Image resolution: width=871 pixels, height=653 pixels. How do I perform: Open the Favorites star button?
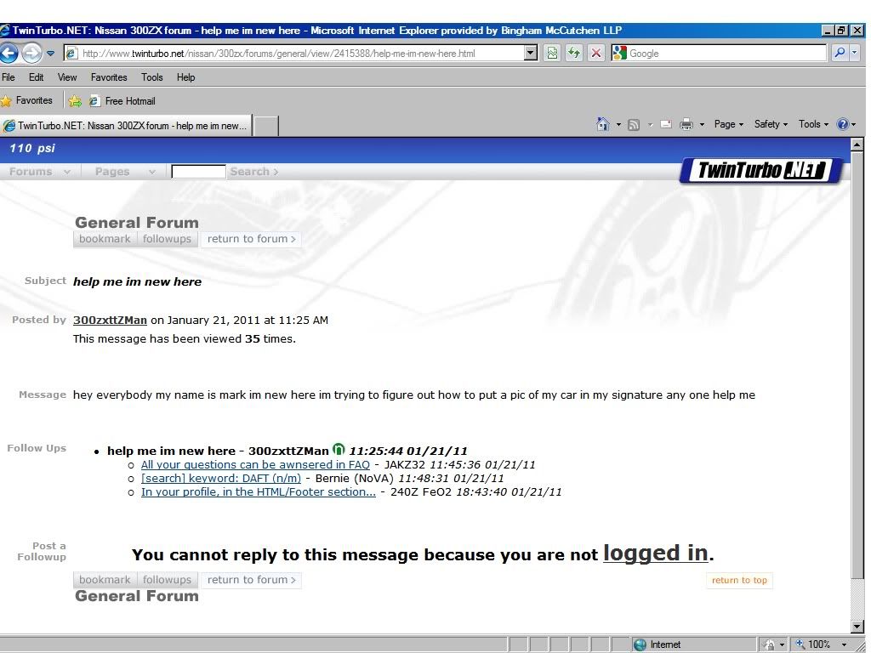[x=26, y=100]
